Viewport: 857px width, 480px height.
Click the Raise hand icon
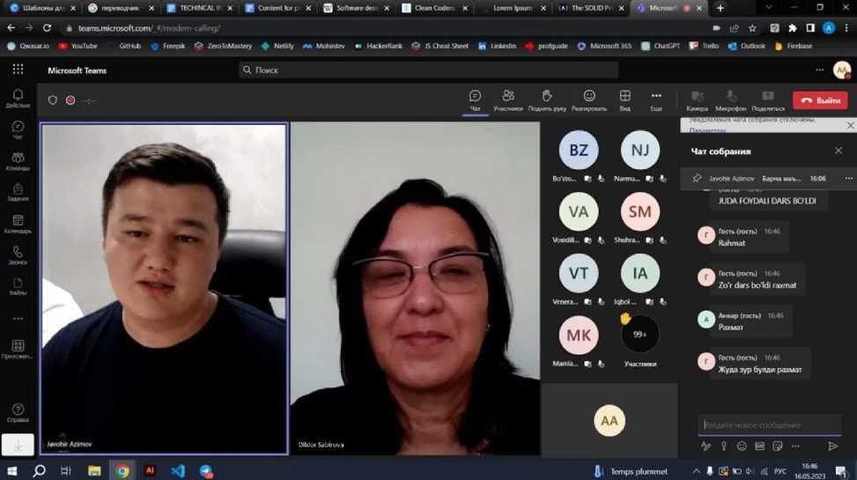(547, 96)
